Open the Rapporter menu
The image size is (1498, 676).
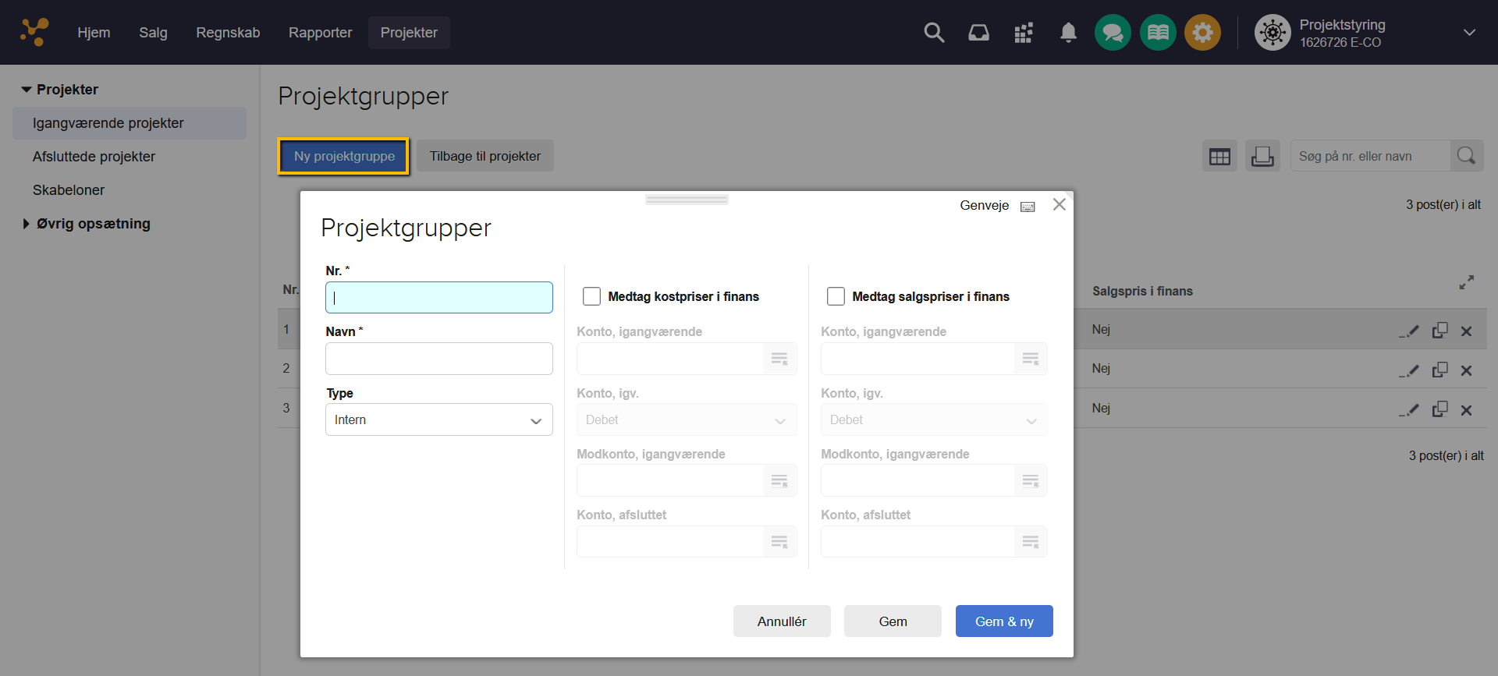(320, 33)
